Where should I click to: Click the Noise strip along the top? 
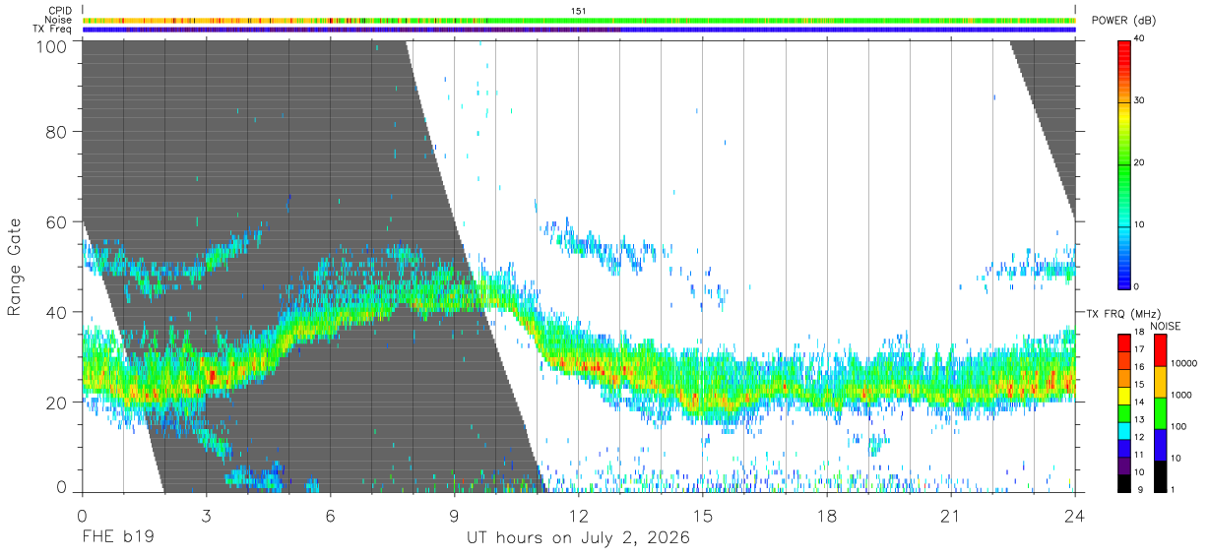click(579, 20)
